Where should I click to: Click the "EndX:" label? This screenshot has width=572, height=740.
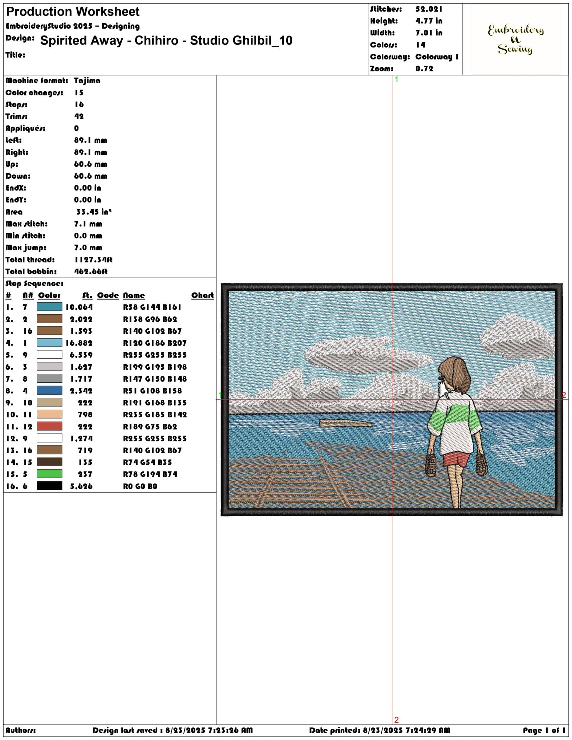[16, 188]
